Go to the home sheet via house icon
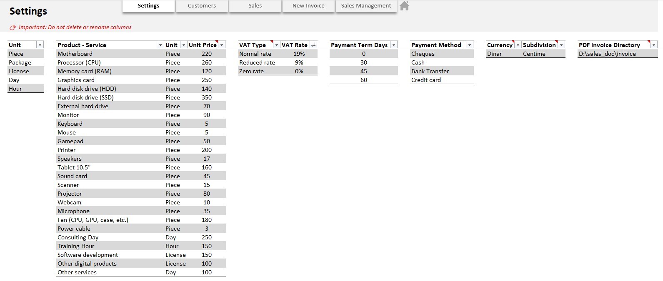663x281 pixels. pyautogui.click(x=404, y=6)
